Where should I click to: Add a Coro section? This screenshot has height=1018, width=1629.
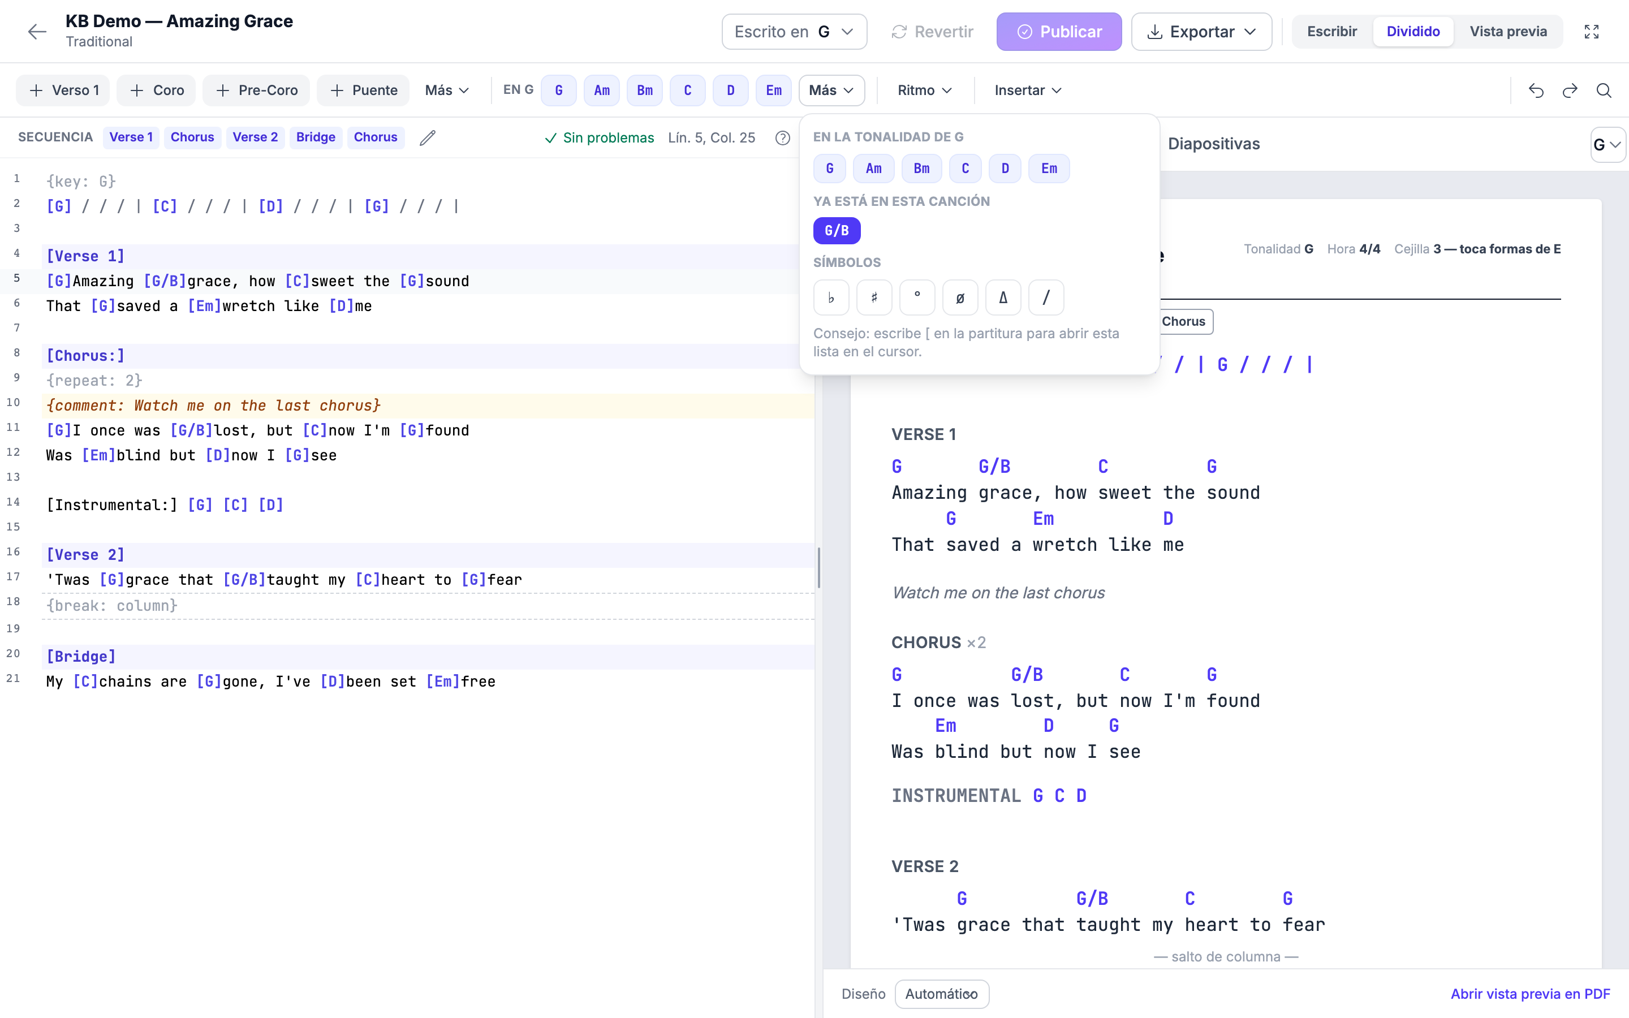coord(156,90)
